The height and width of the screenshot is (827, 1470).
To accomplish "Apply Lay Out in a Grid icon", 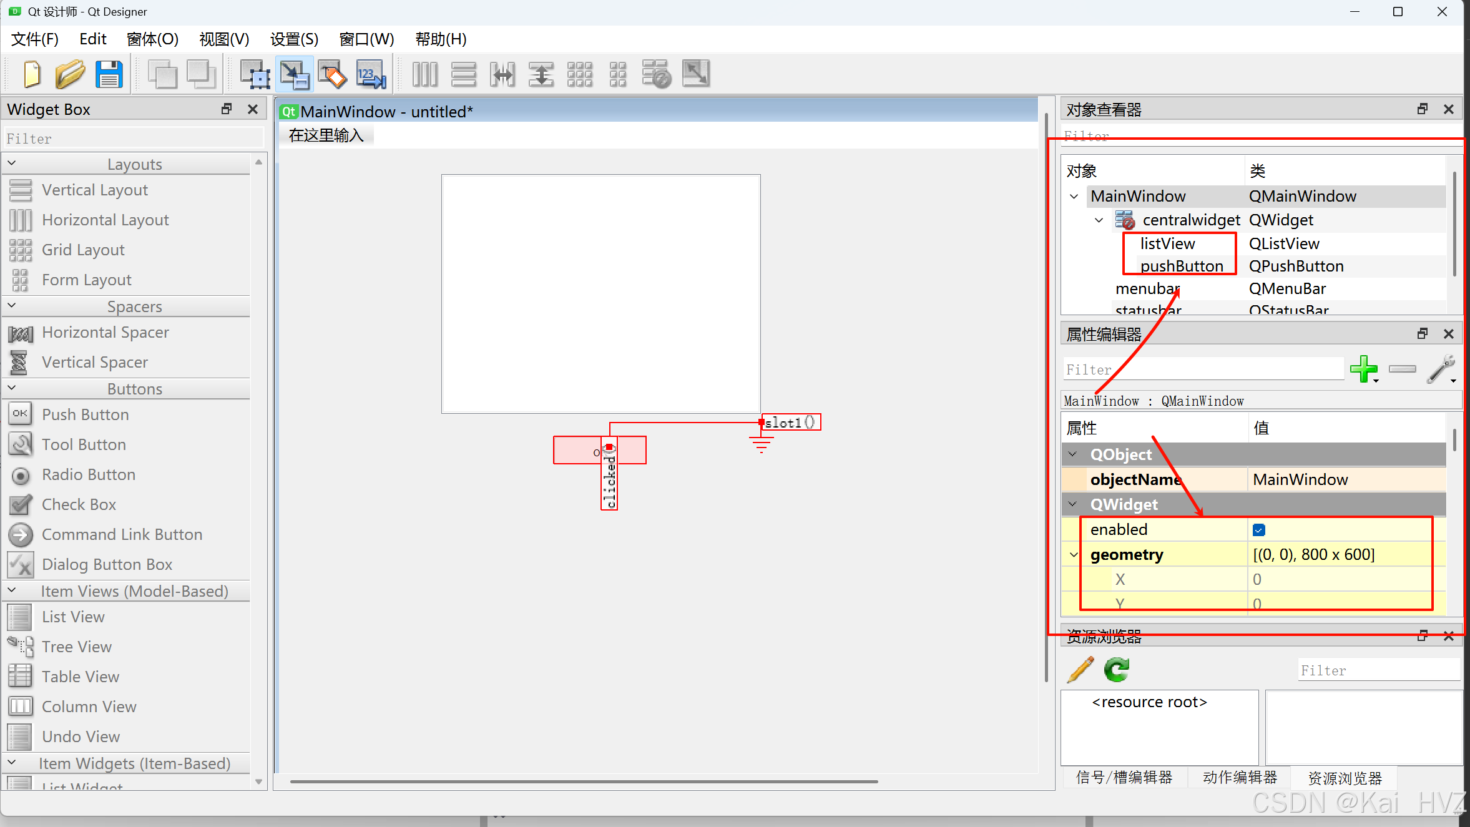I will (x=579, y=74).
